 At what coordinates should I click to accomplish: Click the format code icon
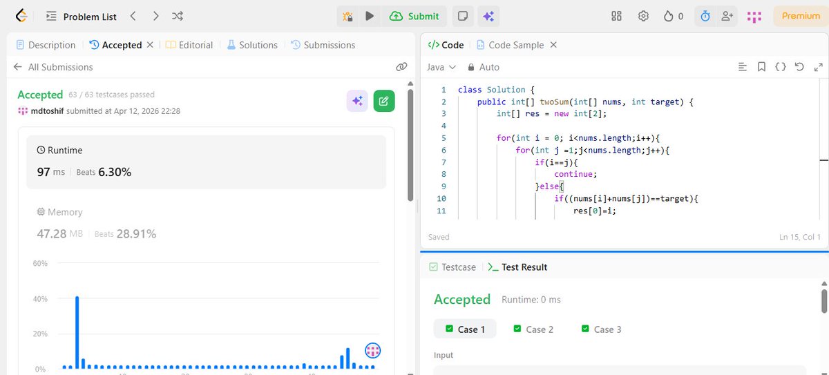[x=743, y=67]
